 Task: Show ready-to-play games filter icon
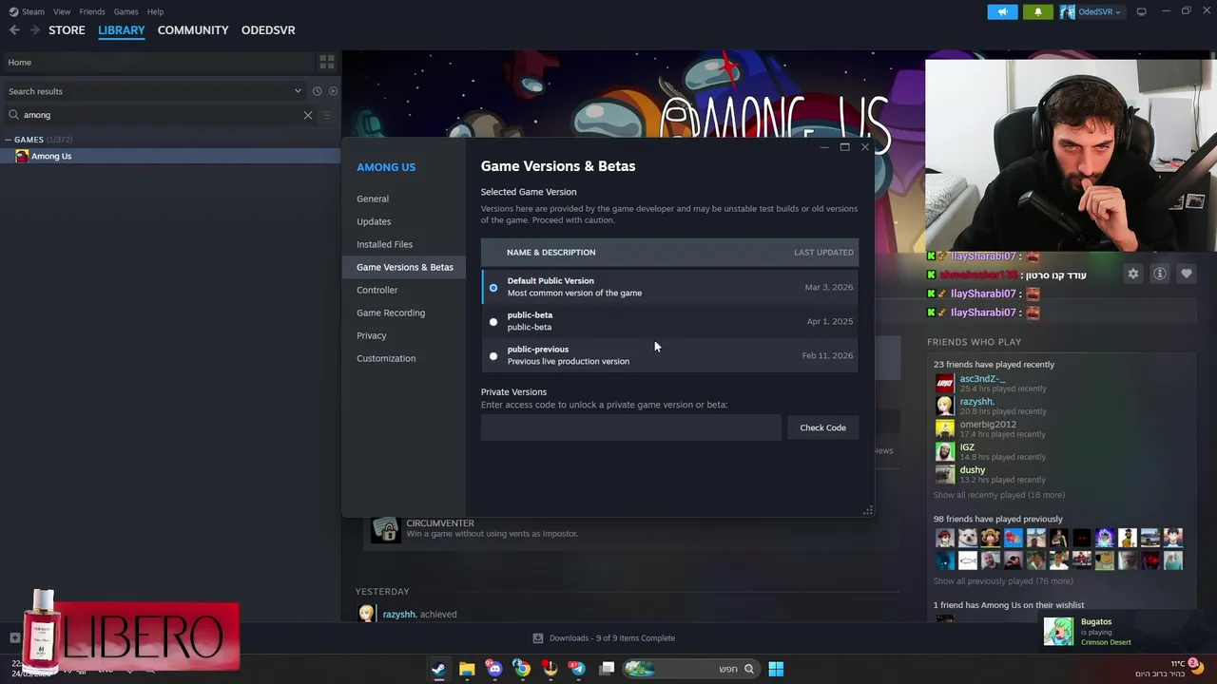pyautogui.click(x=333, y=91)
